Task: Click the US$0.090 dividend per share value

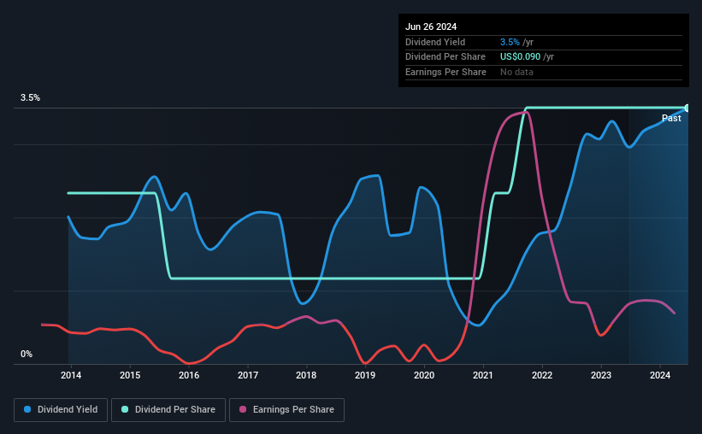Action: tap(520, 57)
